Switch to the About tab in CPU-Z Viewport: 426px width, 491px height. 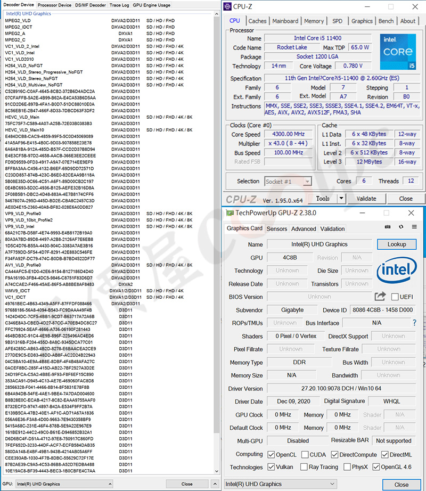tap(407, 21)
